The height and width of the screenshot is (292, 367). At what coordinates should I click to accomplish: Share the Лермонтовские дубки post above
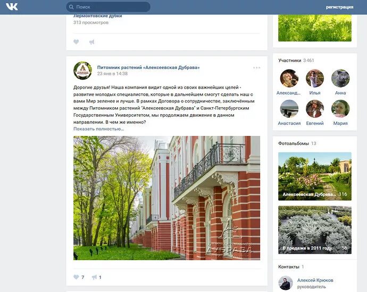coord(91,42)
